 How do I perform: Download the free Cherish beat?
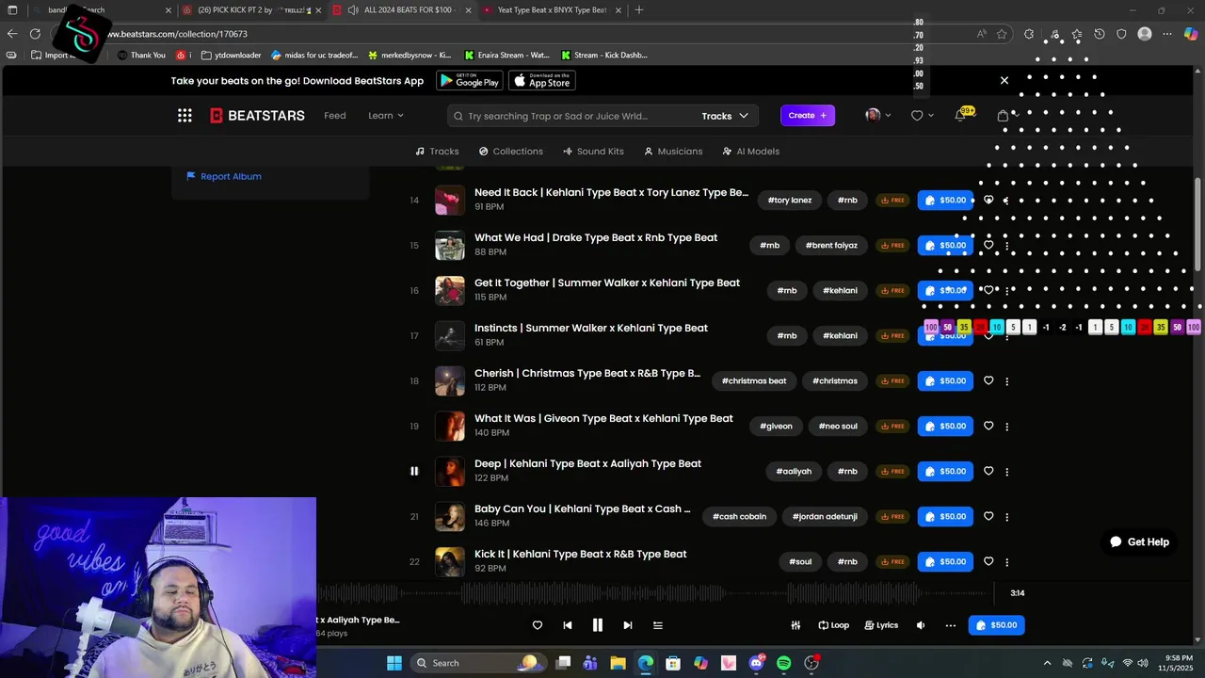(x=892, y=381)
